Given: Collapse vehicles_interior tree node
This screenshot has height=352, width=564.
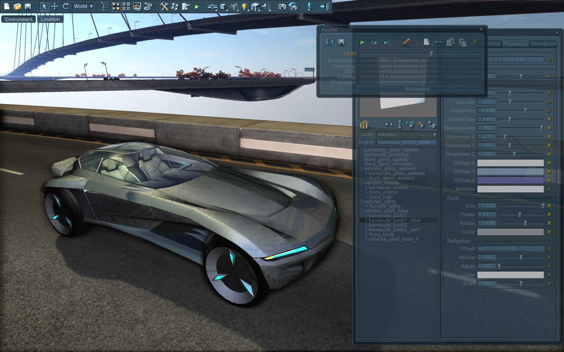Looking at the screenshot, I should [x=362, y=183].
